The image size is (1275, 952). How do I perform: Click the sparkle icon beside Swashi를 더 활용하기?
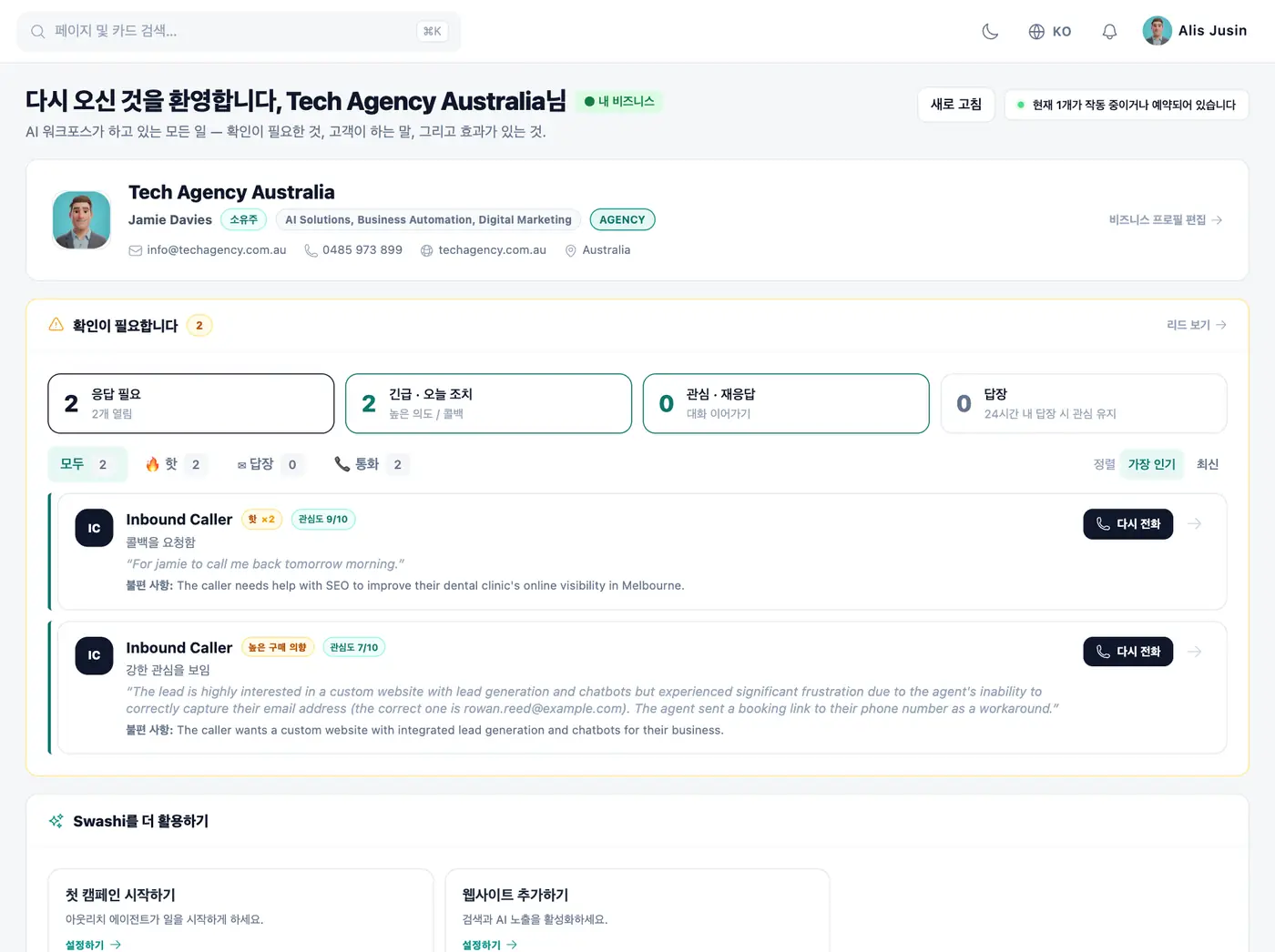[x=56, y=821]
